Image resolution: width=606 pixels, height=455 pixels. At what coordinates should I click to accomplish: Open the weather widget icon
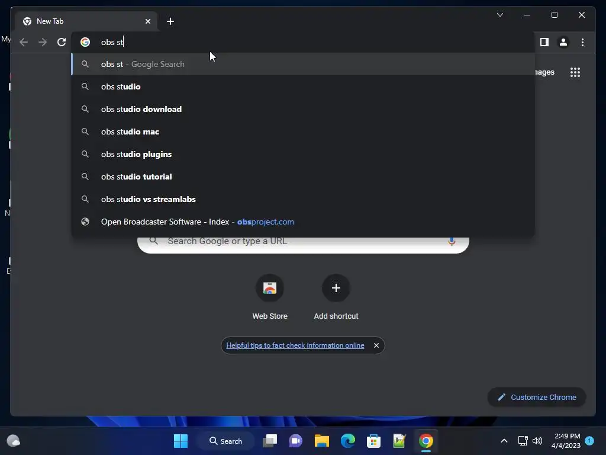[x=14, y=441]
